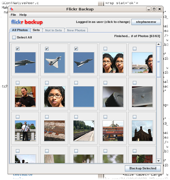Check the woman by bridge photo checkbox
This screenshot has height=180, width=170.
(x=134, y=49)
